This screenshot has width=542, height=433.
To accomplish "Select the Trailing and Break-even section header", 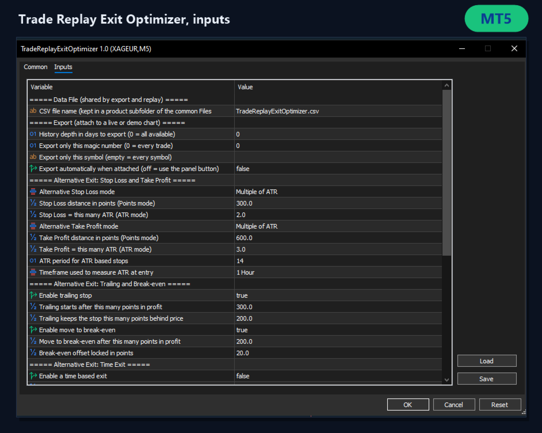I will [x=235, y=284].
